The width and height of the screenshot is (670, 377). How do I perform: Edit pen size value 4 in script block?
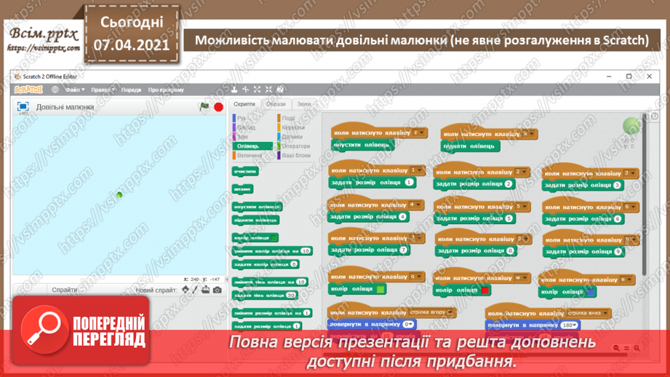402,217
